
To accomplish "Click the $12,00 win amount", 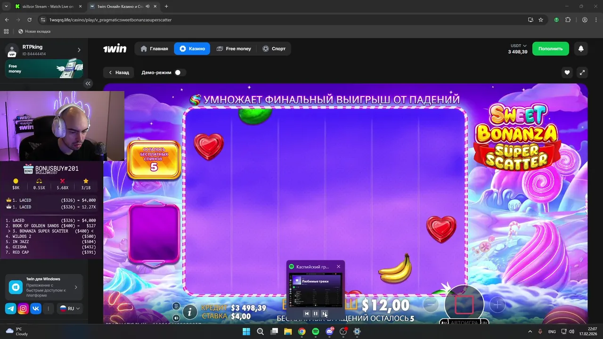I will pos(385,305).
